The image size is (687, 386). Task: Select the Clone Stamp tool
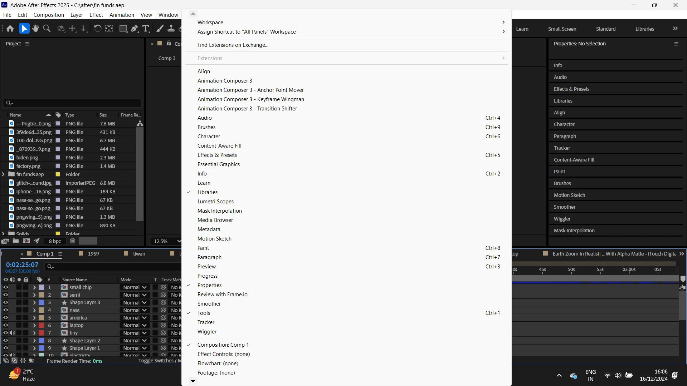coord(171,29)
